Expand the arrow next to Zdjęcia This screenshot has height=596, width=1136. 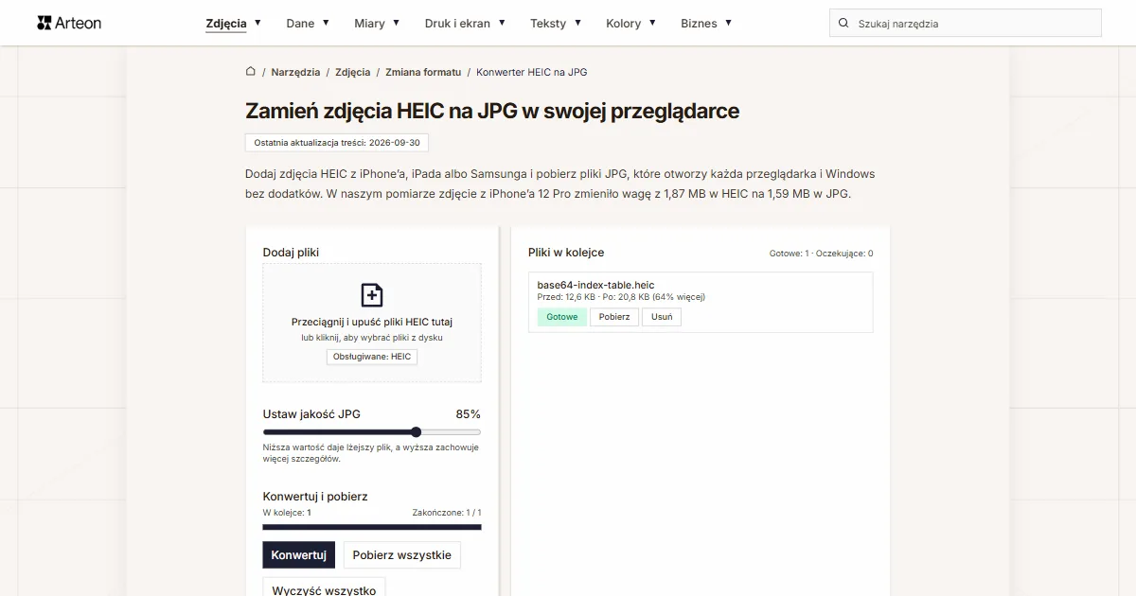(x=257, y=23)
